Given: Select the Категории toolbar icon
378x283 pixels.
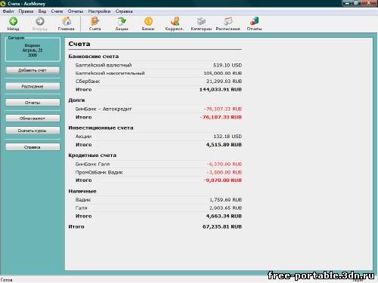Looking at the screenshot, I should [201, 21].
